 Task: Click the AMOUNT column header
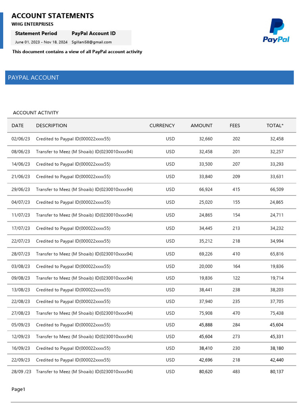(201, 126)
